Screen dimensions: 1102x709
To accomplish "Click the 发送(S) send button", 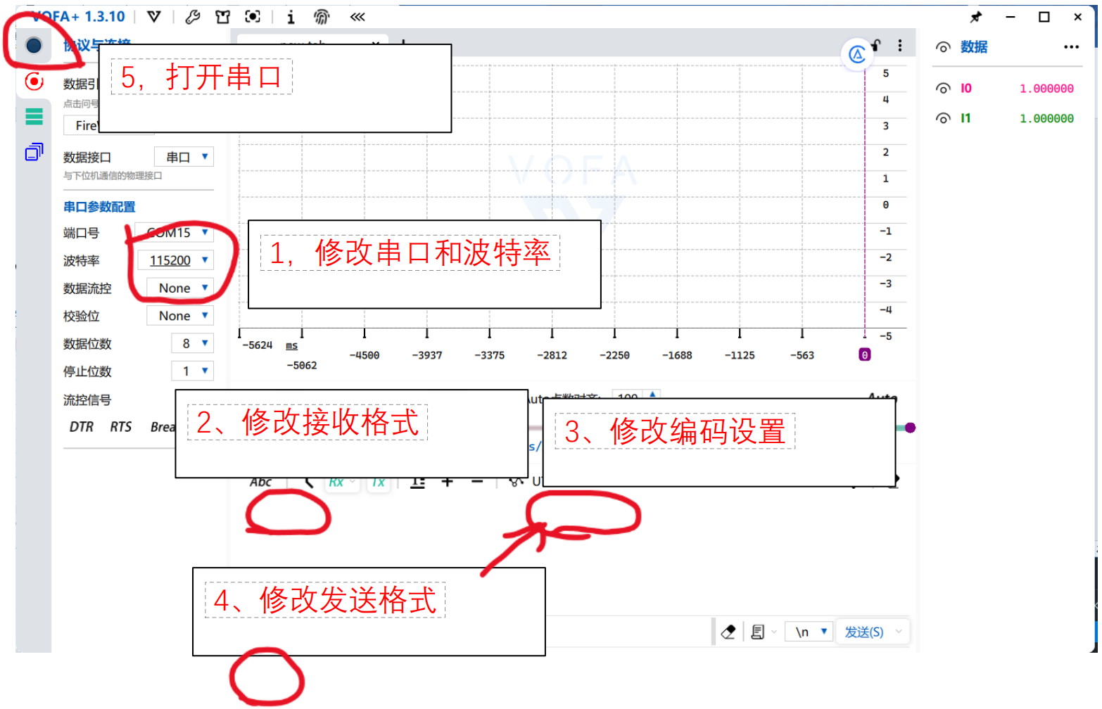I will click(x=863, y=632).
